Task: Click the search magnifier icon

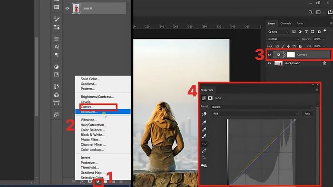Action: click(x=310, y=12)
